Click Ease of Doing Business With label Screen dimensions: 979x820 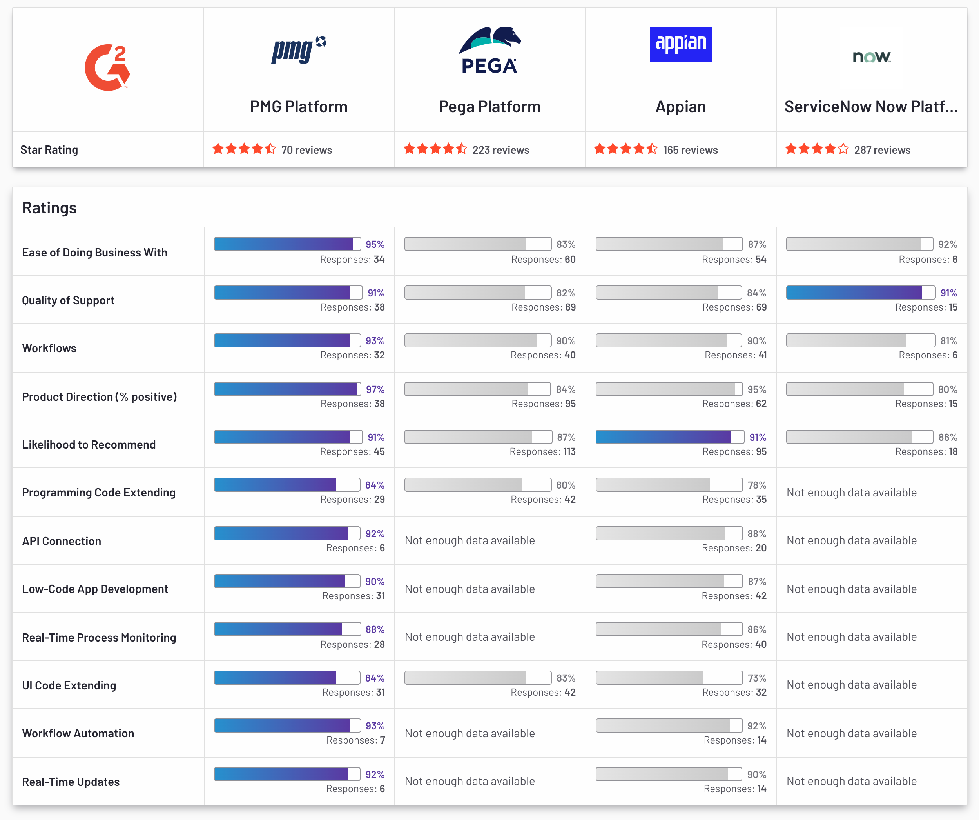(94, 252)
